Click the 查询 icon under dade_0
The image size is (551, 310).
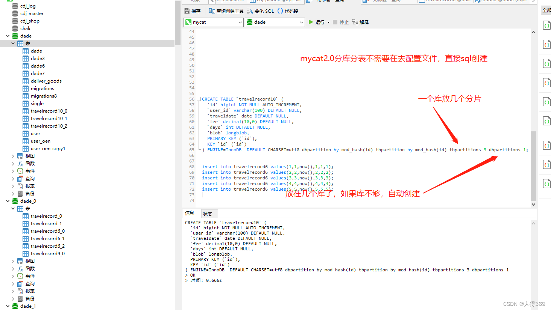click(20, 284)
